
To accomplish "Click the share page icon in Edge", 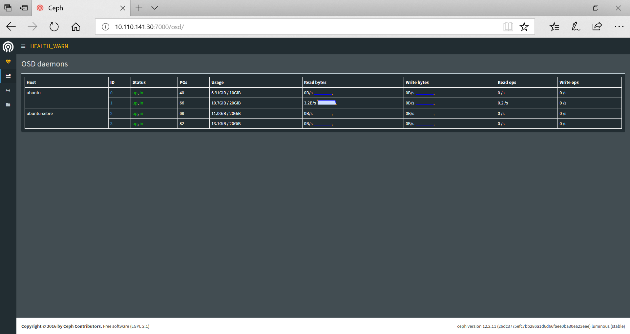I will coord(597,27).
